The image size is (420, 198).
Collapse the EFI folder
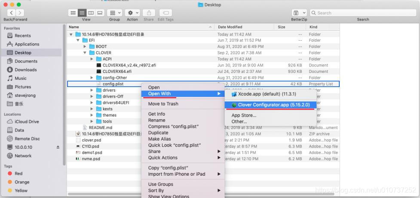78,40
